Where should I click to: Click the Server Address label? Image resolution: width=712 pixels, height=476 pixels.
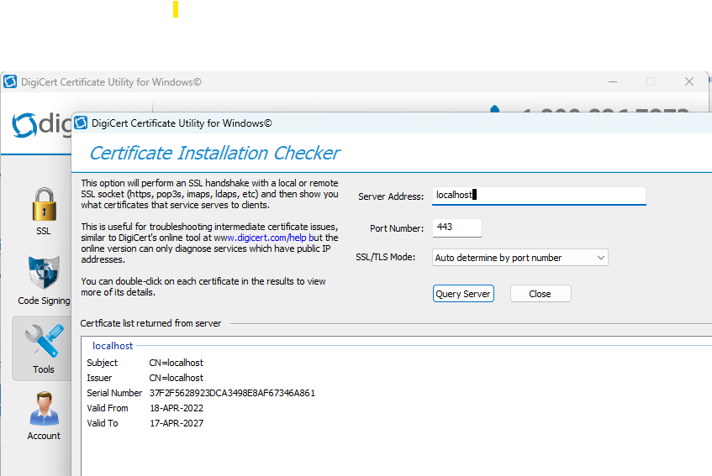click(x=391, y=196)
